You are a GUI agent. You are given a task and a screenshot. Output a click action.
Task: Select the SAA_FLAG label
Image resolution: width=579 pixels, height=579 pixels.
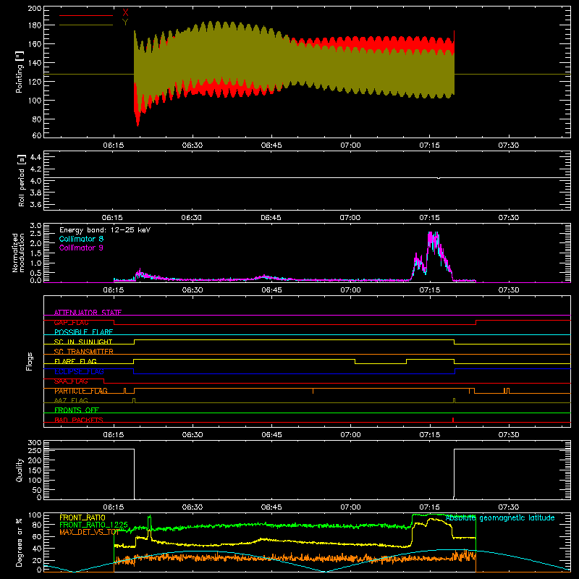[71, 381]
